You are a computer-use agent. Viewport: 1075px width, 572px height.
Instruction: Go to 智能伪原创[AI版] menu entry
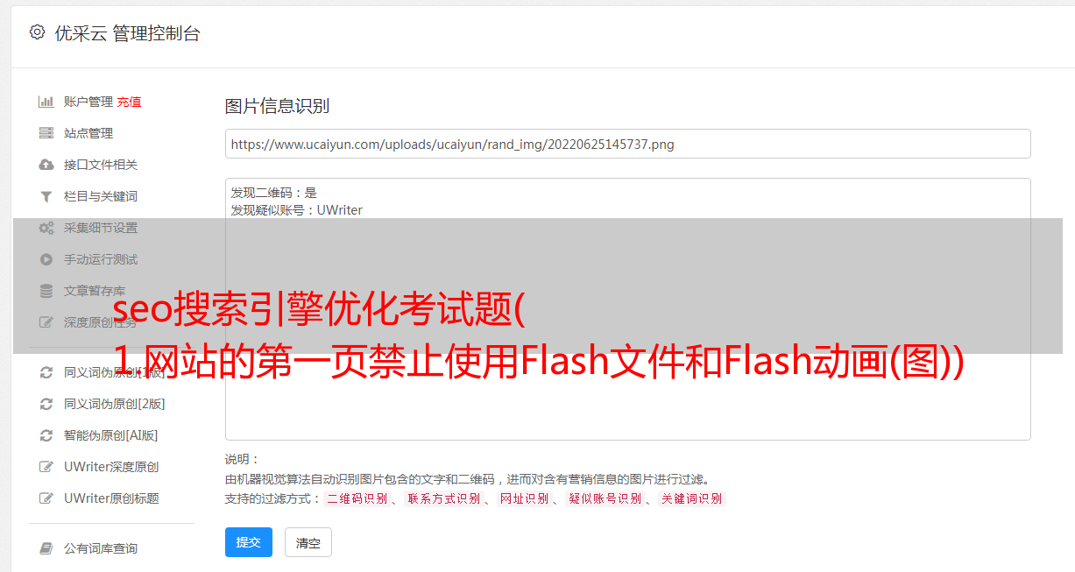[111, 435]
